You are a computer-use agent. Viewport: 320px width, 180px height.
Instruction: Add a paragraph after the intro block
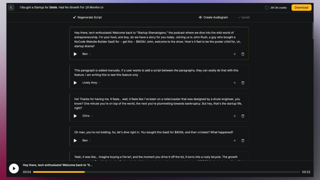(235, 54)
